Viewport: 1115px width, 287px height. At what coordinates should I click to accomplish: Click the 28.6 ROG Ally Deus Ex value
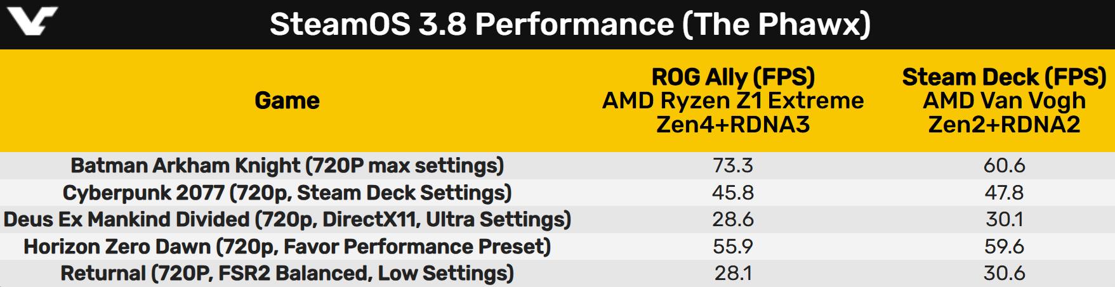tap(733, 220)
